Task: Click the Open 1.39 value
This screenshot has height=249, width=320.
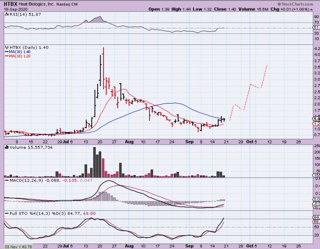Action: point(159,9)
